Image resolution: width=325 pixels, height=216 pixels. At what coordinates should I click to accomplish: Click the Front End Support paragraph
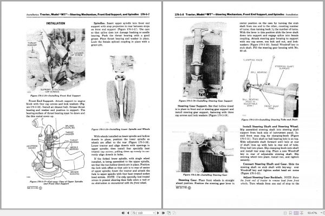(56, 108)
